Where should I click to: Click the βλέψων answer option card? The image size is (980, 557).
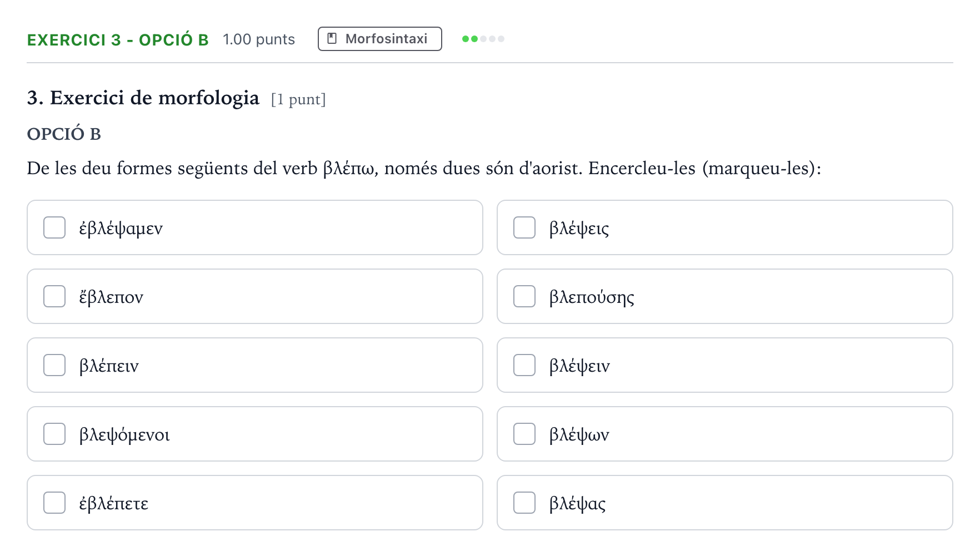[x=725, y=434]
